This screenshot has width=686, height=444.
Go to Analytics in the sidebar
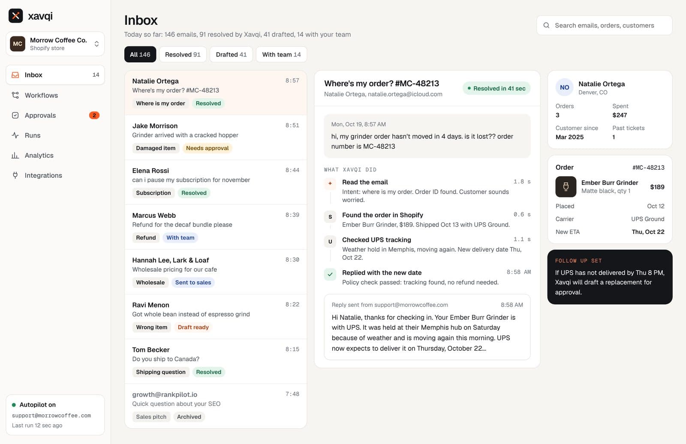tap(55, 155)
